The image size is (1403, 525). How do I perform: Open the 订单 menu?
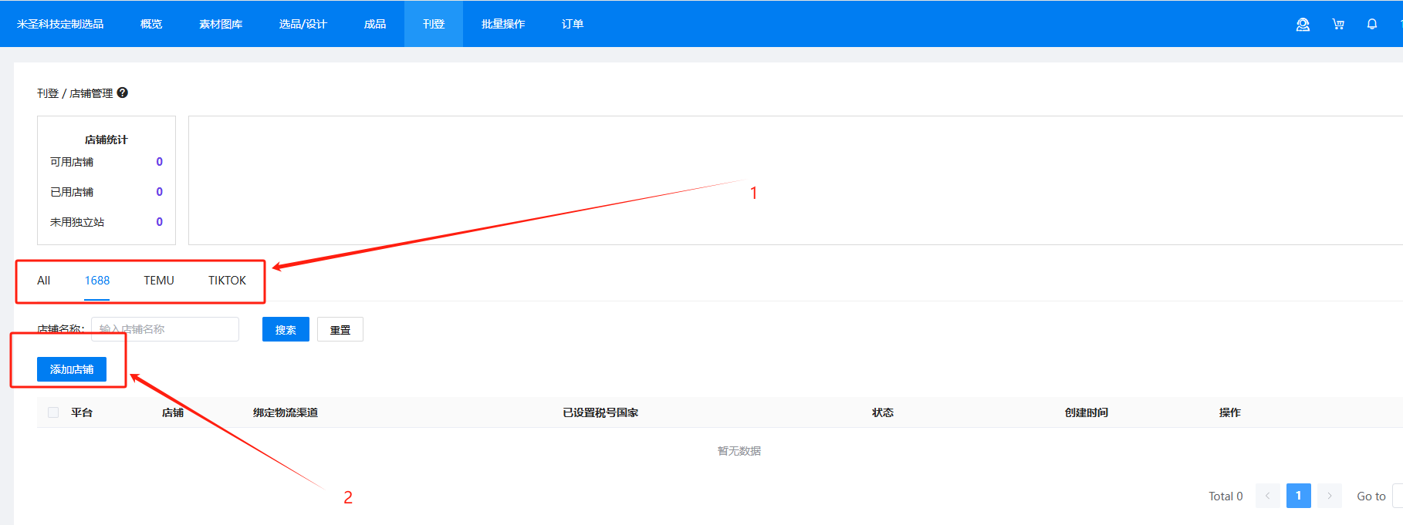pyautogui.click(x=573, y=24)
